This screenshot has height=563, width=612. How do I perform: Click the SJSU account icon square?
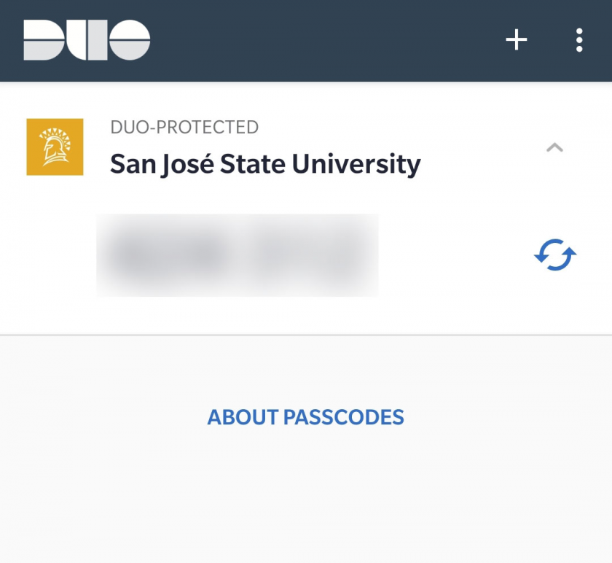pyautogui.click(x=55, y=147)
